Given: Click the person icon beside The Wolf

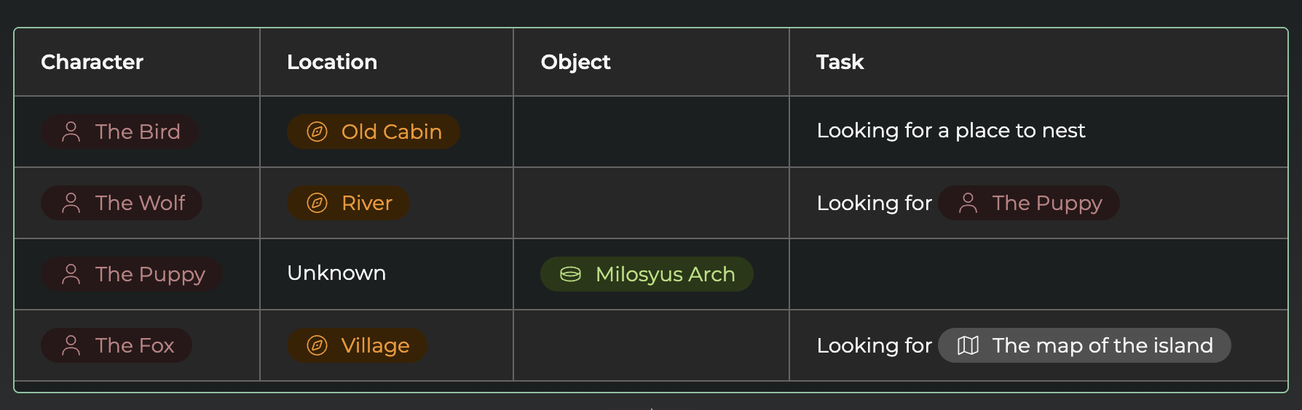Looking at the screenshot, I should point(71,203).
